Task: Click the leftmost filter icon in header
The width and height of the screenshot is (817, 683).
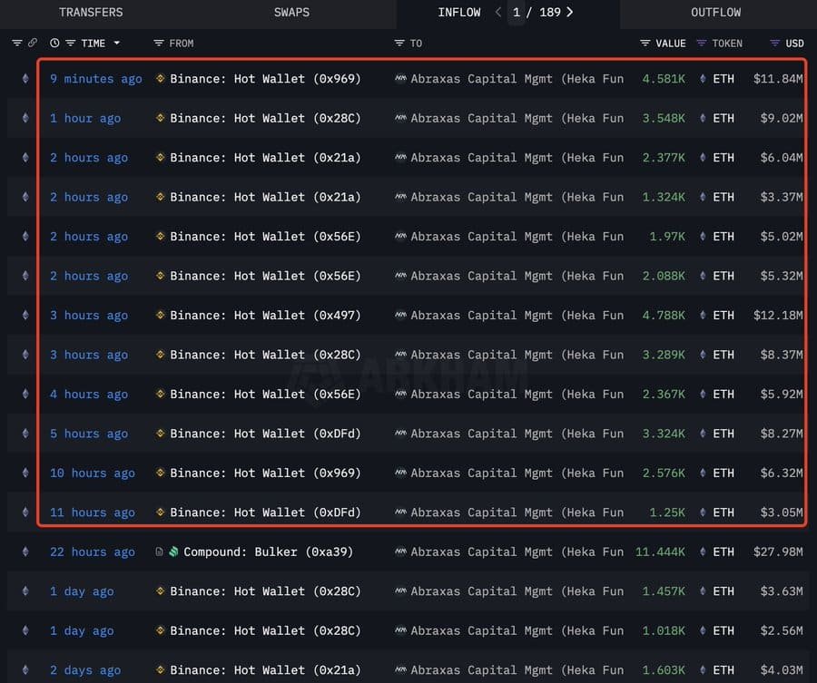Action: pyautogui.click(x=16, y=44)
